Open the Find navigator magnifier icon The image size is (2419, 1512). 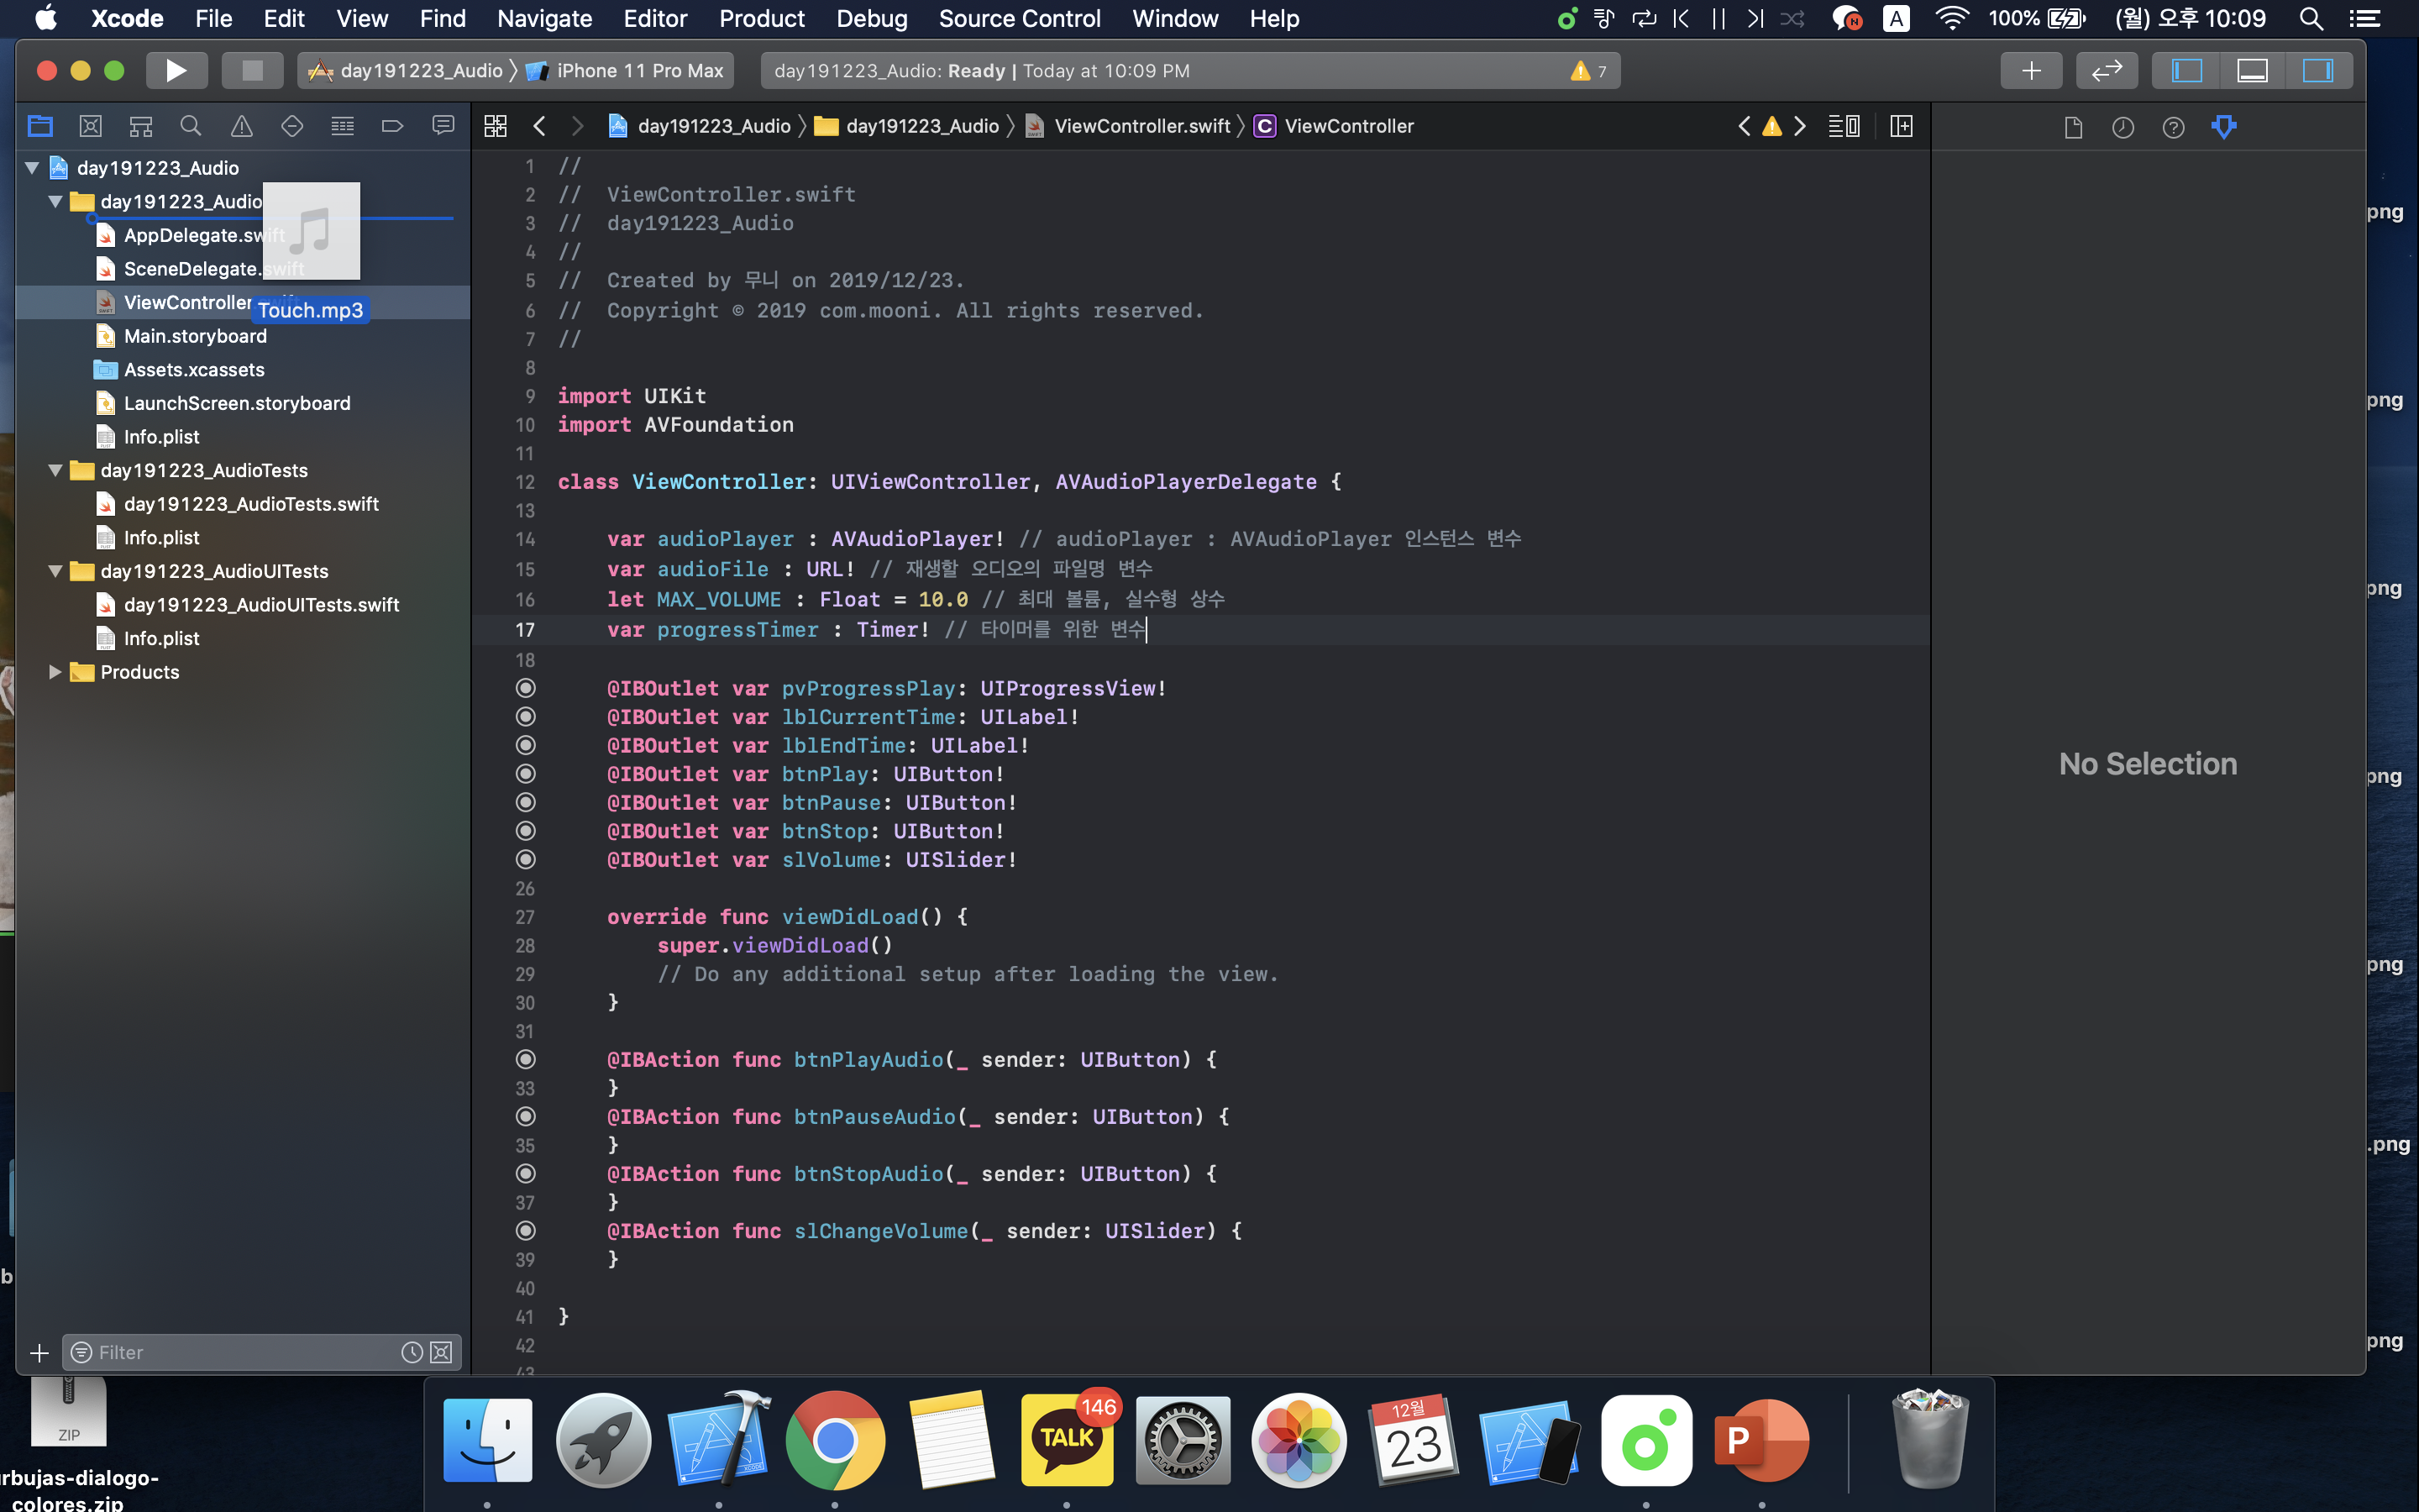coord(191,126)
